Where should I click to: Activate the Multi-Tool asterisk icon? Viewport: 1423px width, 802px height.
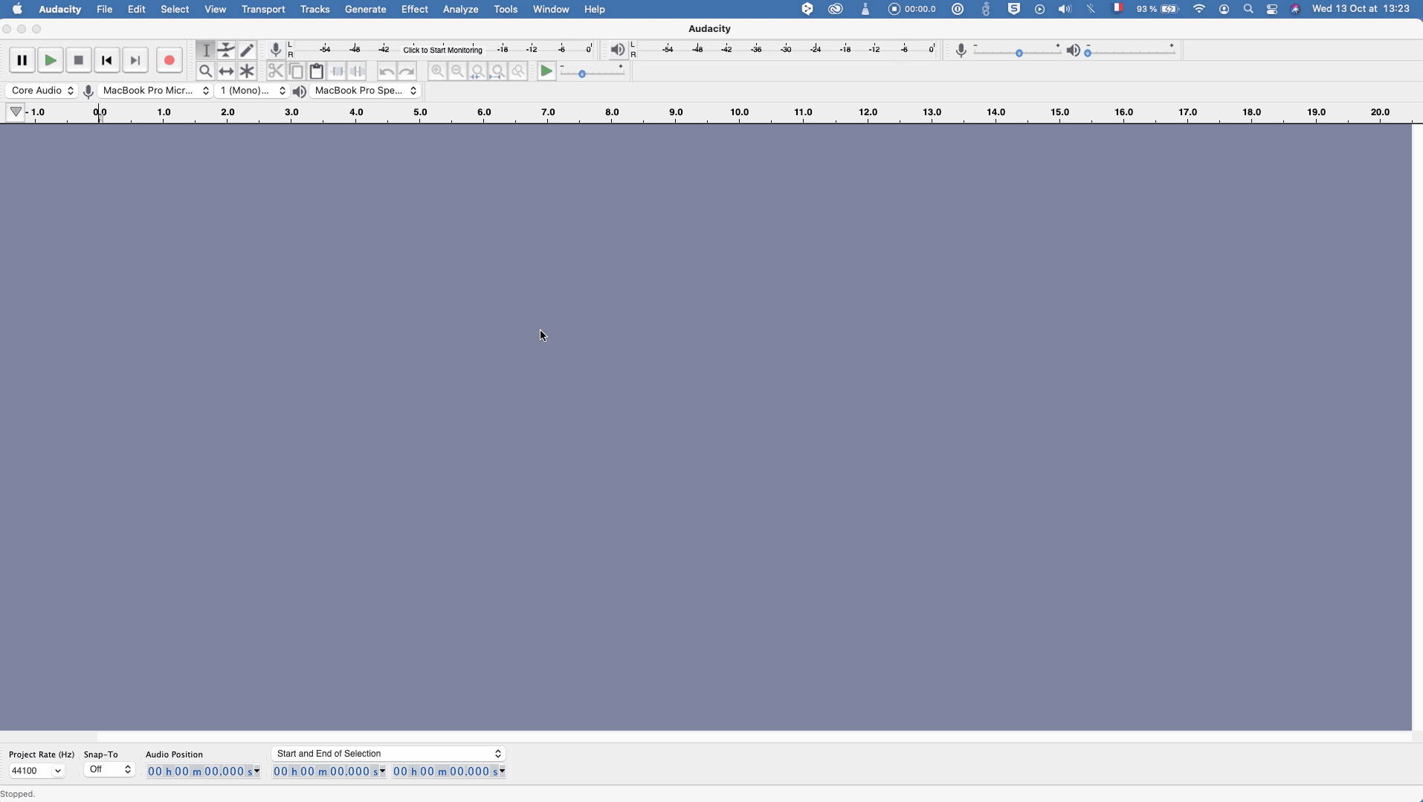coord(248,71)
